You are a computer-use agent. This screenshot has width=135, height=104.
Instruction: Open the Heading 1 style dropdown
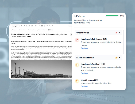[x=15, y=26]
